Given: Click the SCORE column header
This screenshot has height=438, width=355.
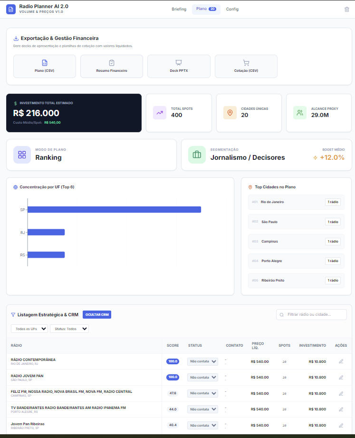Looking at the screenshot, I should point(173,346).
